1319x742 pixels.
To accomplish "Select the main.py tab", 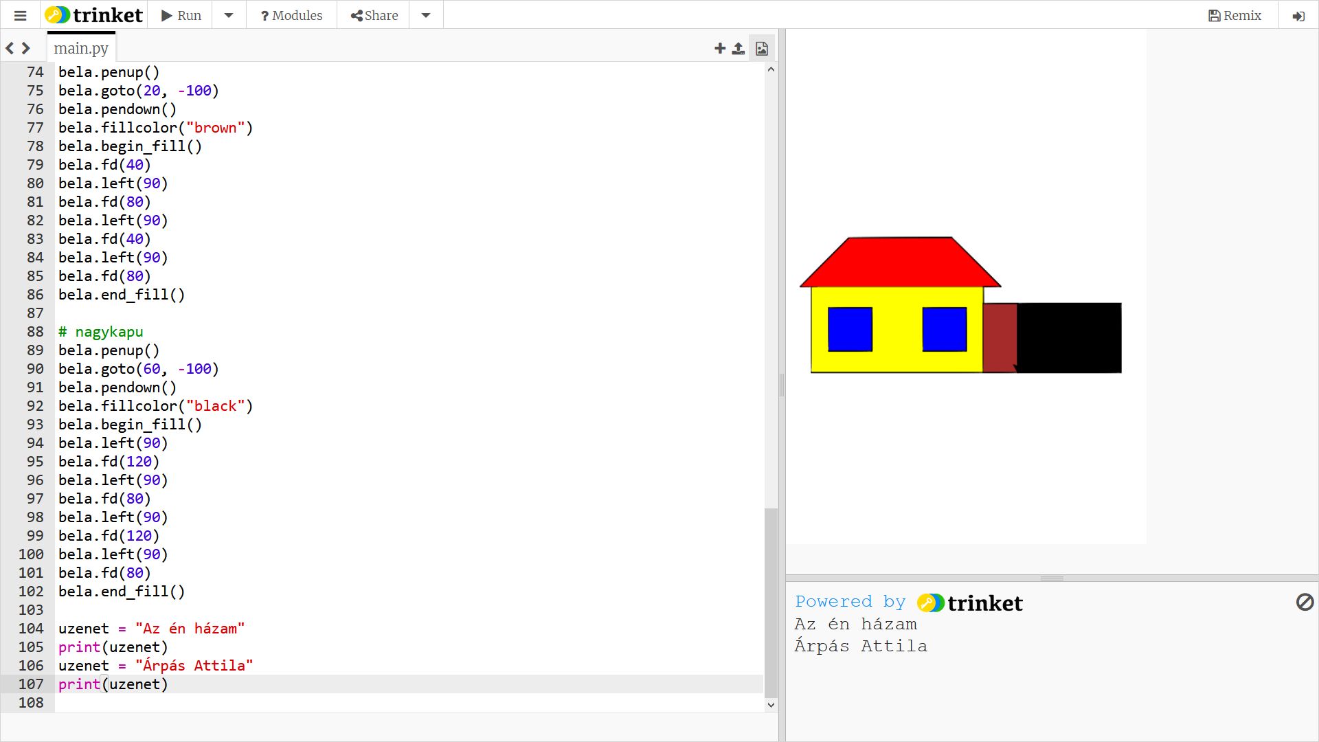I will tap(81, 48).
